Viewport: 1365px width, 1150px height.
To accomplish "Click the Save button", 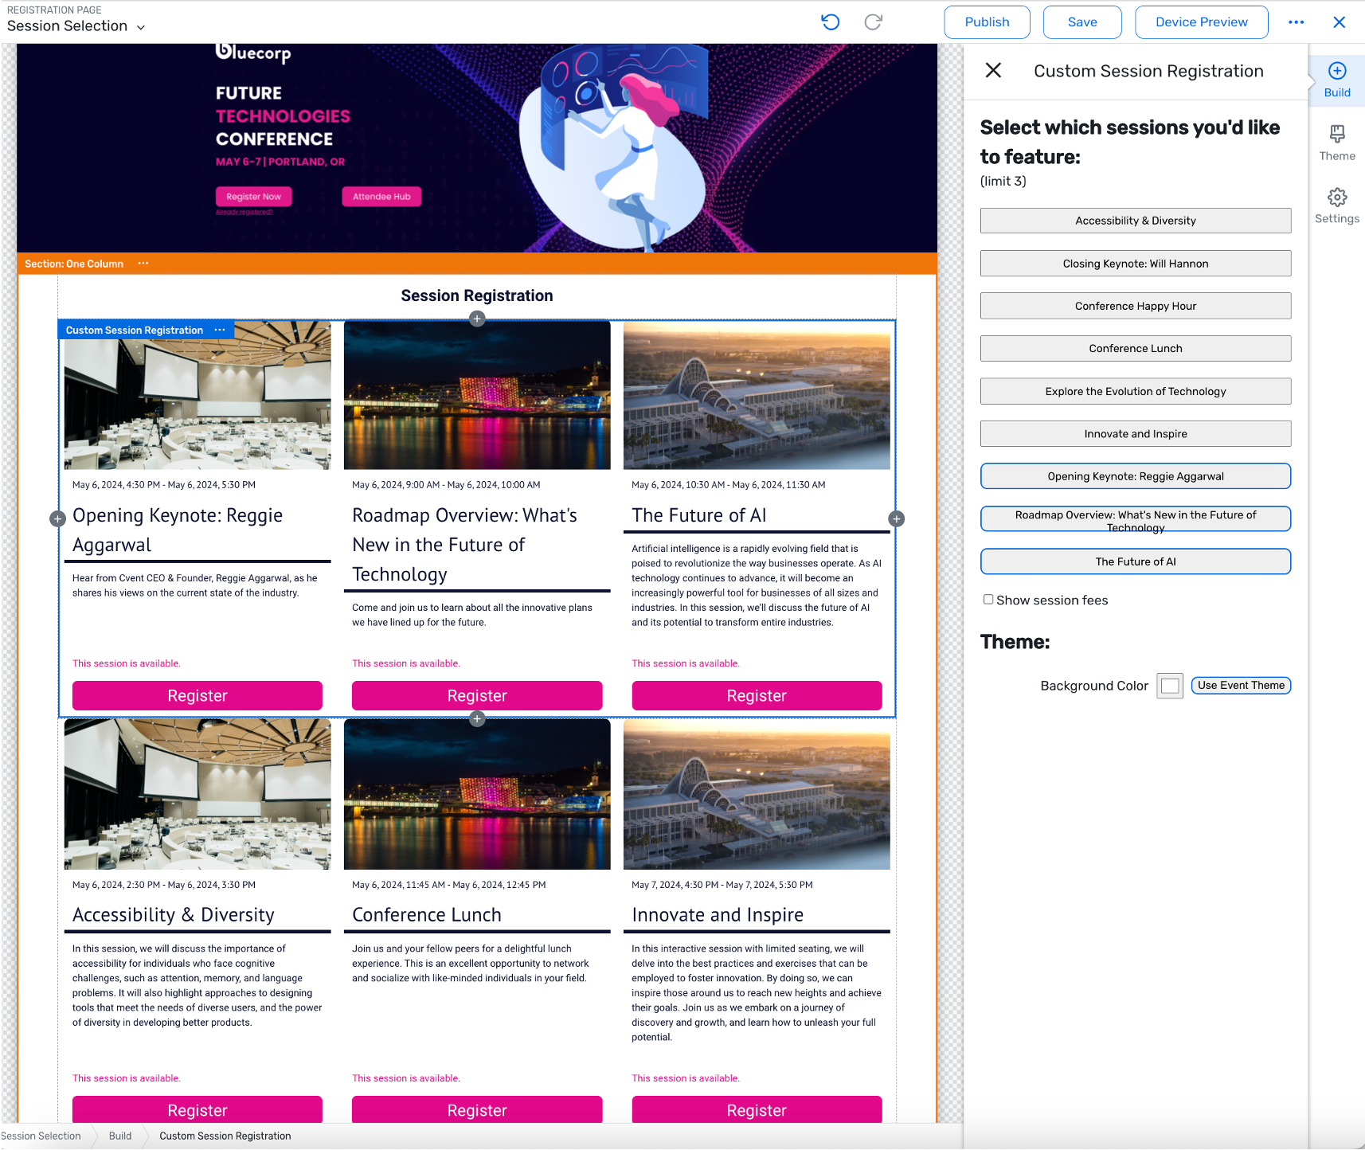I will [1082, 22].
